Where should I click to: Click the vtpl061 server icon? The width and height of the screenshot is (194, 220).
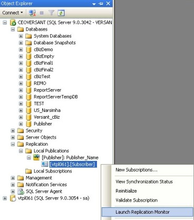[x=13, y=198]
